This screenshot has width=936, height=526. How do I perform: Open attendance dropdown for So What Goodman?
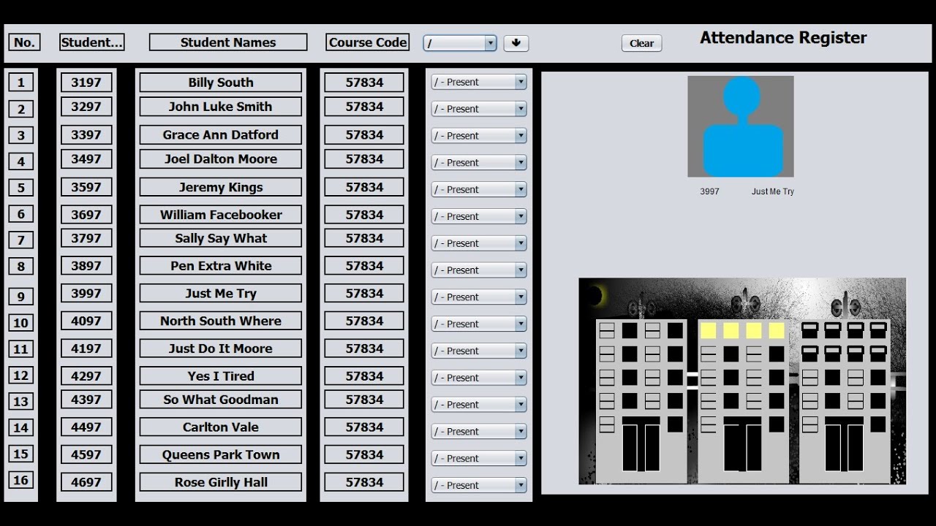coord(479,405)
